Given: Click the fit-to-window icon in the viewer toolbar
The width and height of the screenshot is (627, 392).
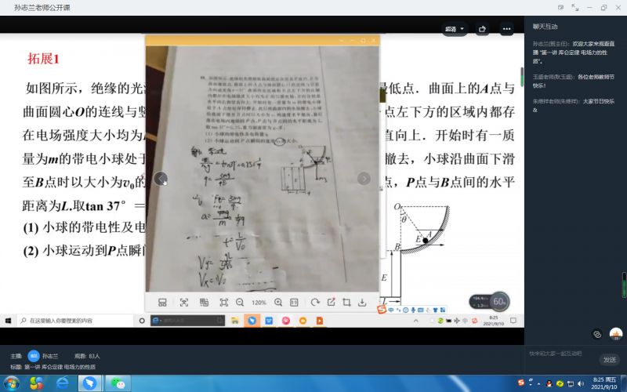Looking at the screenshot, I should click(224, 303).
